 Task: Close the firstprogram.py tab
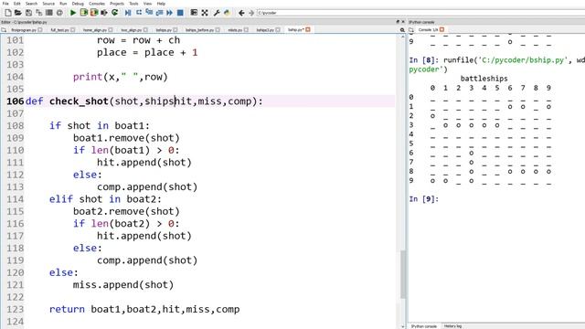pos(40,30)
